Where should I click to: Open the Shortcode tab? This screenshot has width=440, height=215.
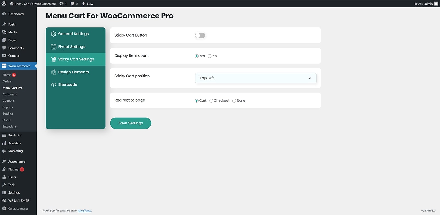click(76, 85)
